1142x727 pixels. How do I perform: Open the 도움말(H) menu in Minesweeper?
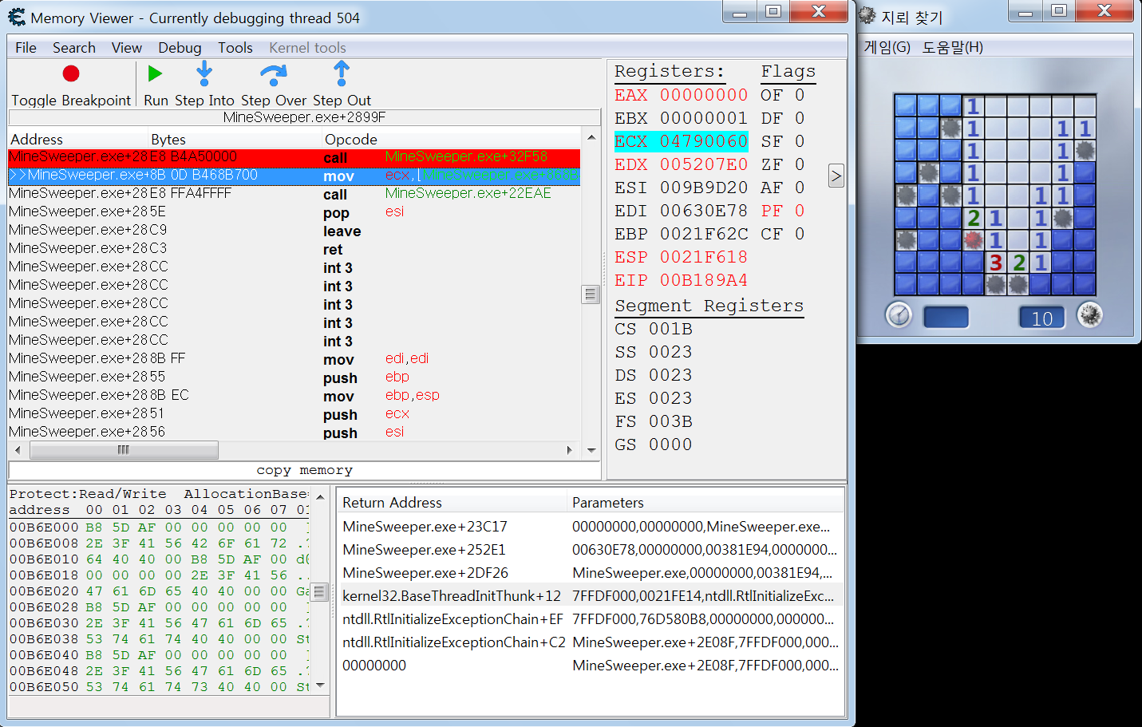pos(953,47)
